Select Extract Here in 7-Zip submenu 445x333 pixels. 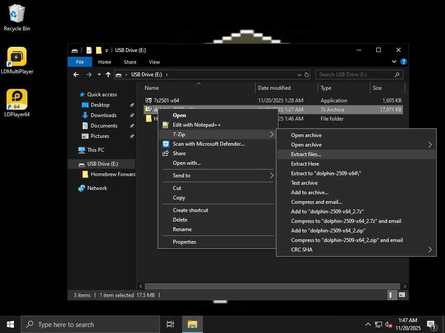[356, 164]
